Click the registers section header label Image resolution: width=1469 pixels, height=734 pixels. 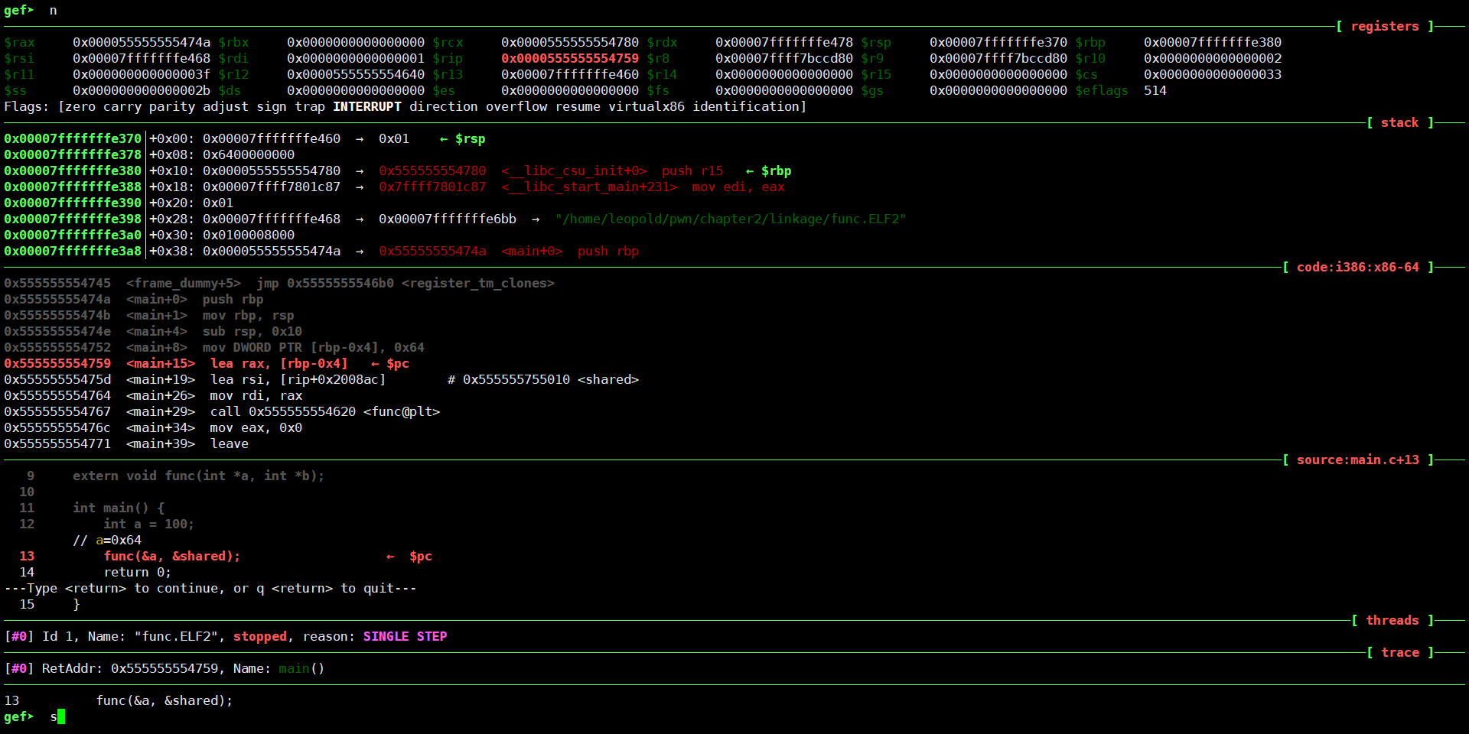pyautogui.click(x=1385, y=26)
